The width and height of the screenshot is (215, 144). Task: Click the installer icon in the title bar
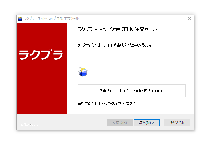point(20,19)
